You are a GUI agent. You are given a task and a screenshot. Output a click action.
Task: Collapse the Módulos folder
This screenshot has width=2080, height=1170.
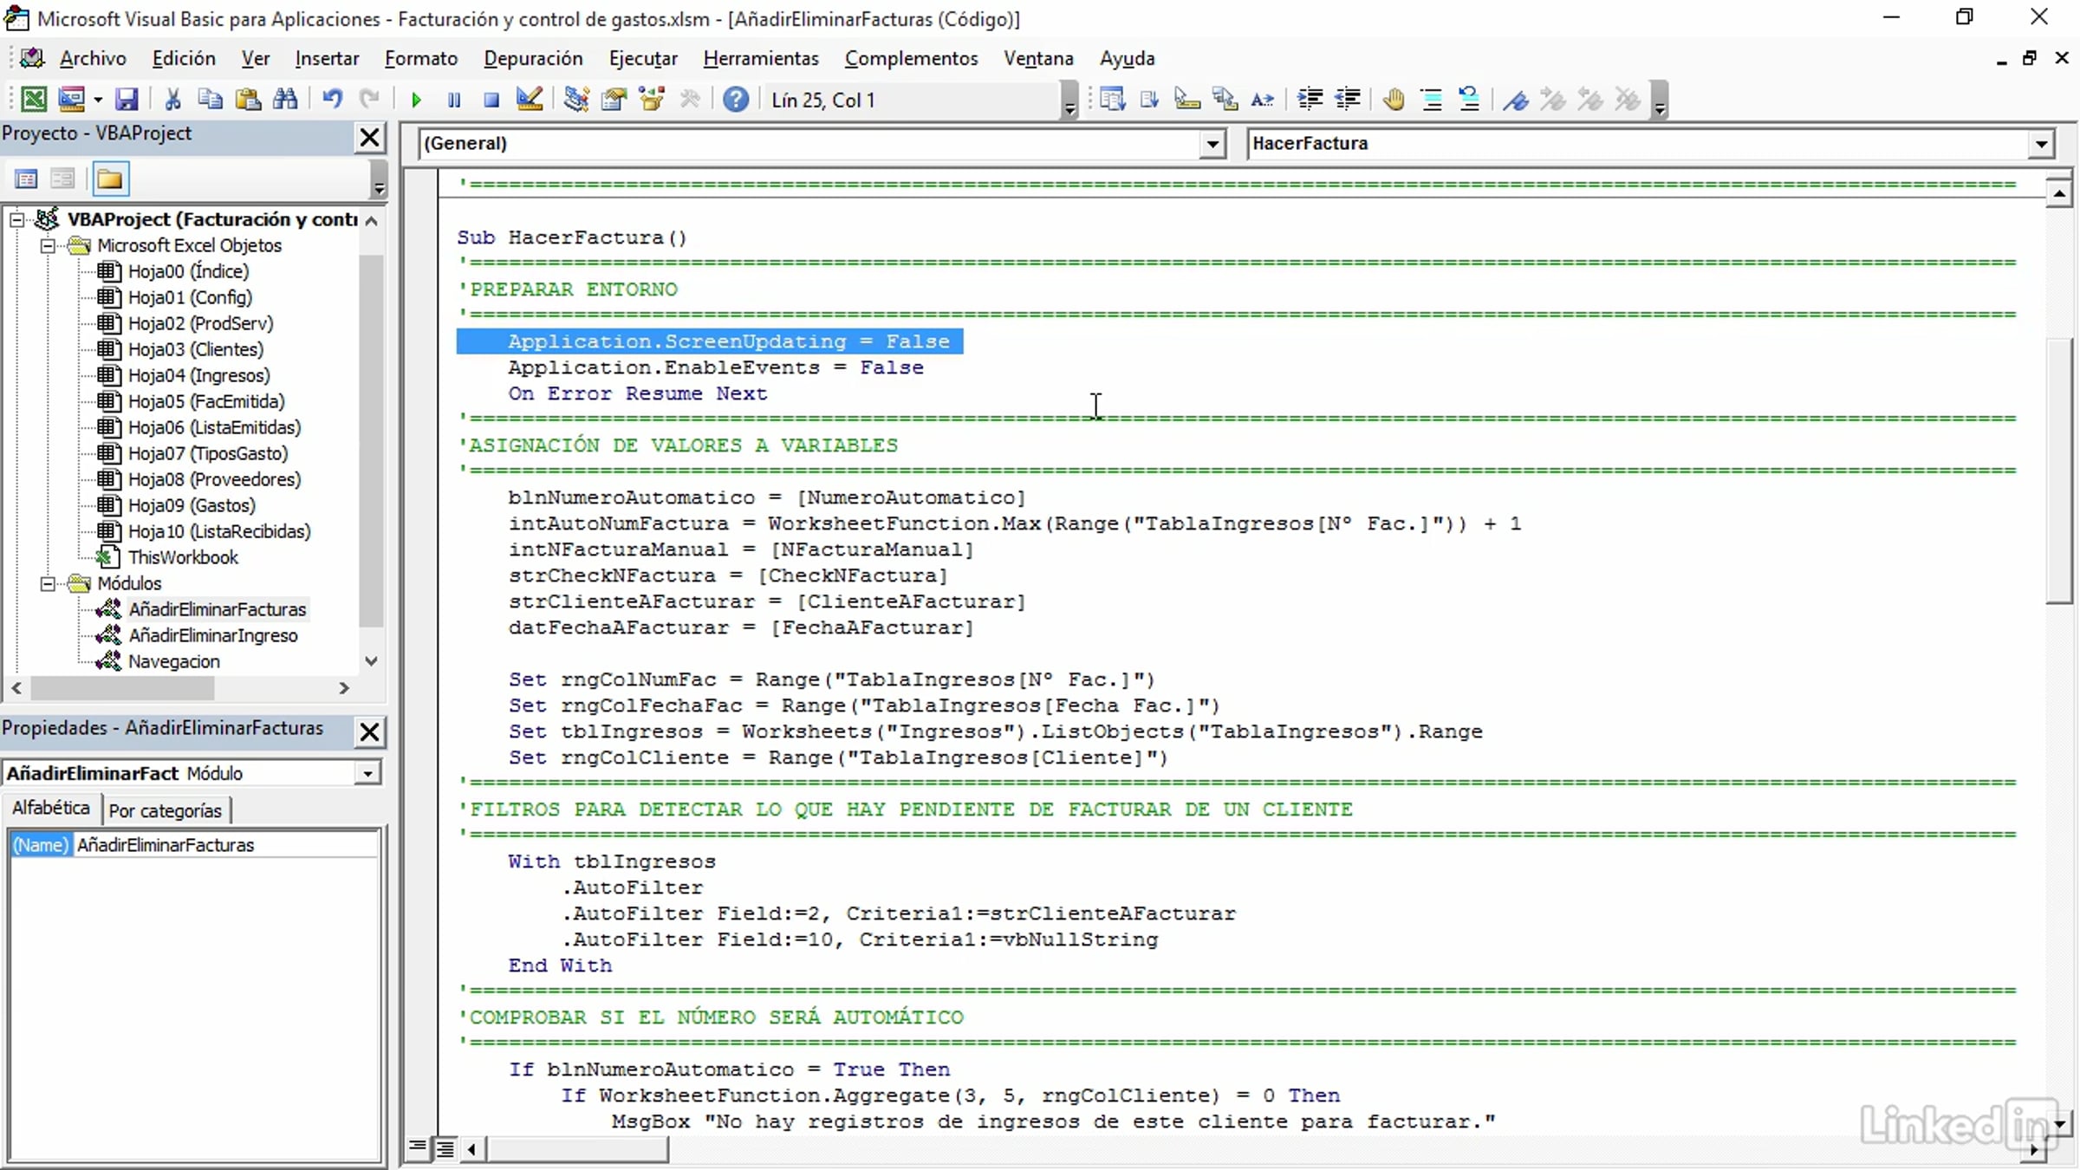[49, 583]
